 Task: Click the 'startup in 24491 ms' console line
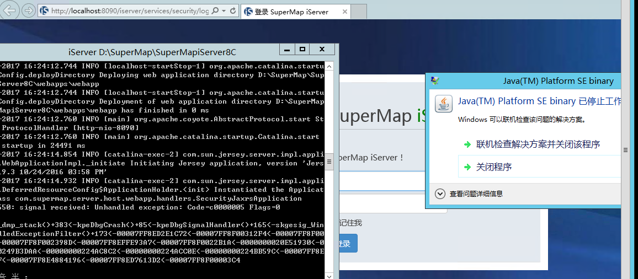pos(42,146)
